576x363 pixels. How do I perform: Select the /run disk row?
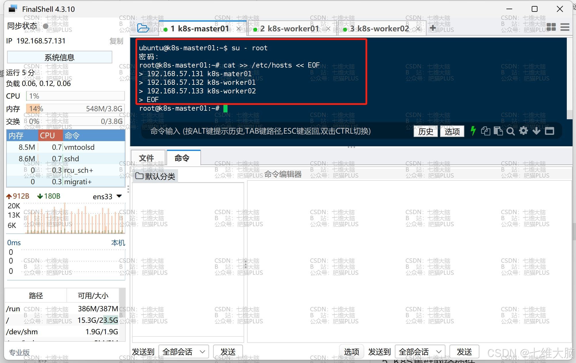(x=62, y=309)
